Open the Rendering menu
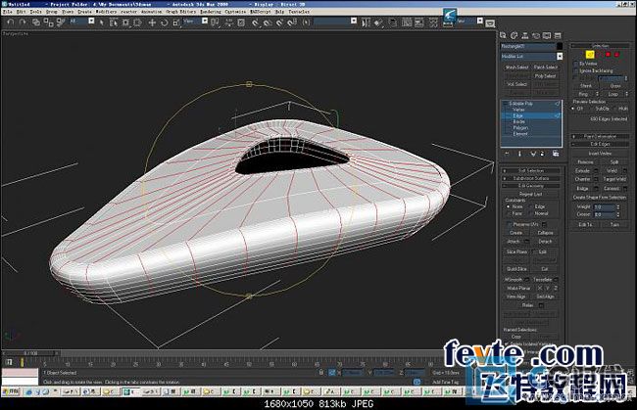The height and width of the screenshot is (410, 637). click(211, 12)
